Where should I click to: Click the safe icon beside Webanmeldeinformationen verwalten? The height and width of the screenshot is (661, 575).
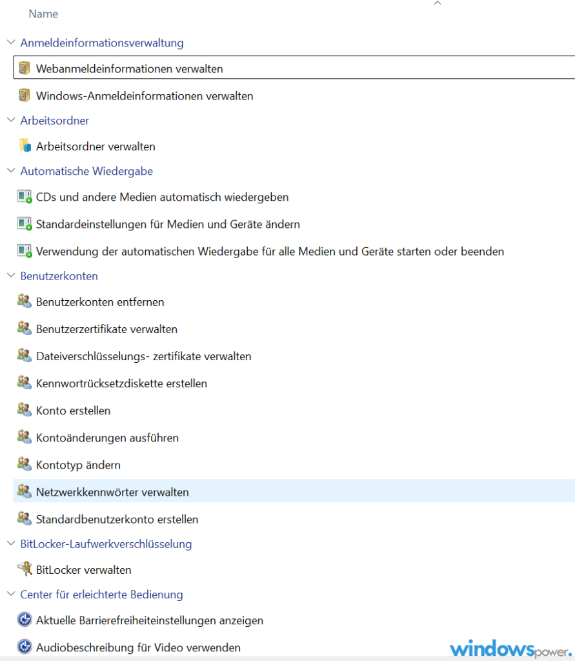(x=25, y=68)
